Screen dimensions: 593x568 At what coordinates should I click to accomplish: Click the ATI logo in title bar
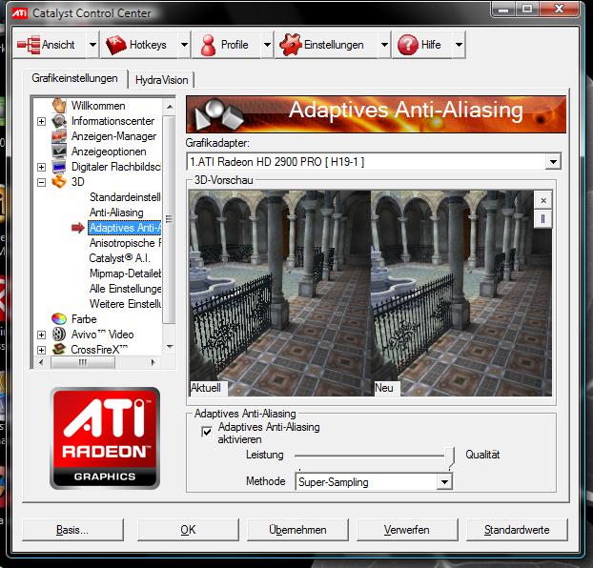20,13
